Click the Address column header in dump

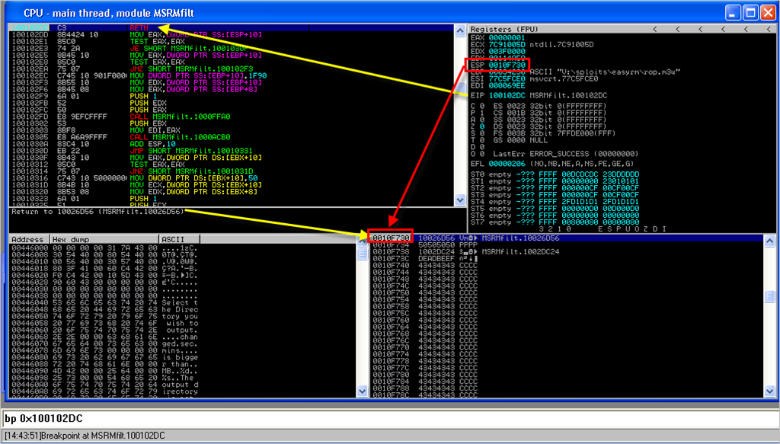tap(27, 239)
